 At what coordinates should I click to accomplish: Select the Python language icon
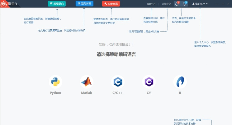coord(55,82)
